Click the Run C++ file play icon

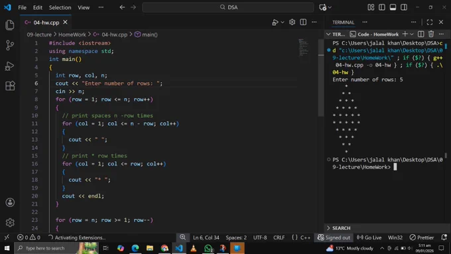point(275,22)
